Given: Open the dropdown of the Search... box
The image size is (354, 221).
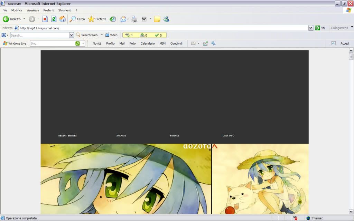Looking at the screenshot, I should click(71, 35).
